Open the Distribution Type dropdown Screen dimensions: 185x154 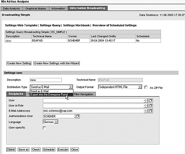point(71,87)
